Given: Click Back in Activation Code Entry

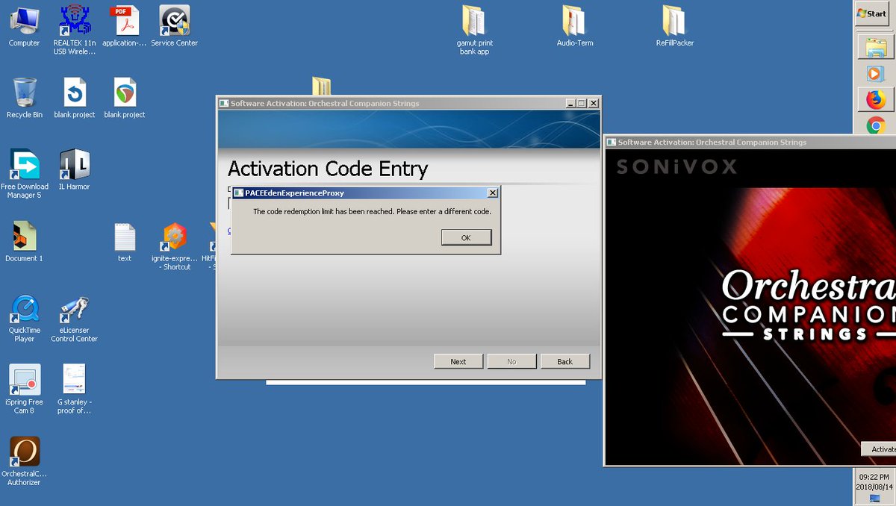Looking at the screenshot, I should point(565,361).
